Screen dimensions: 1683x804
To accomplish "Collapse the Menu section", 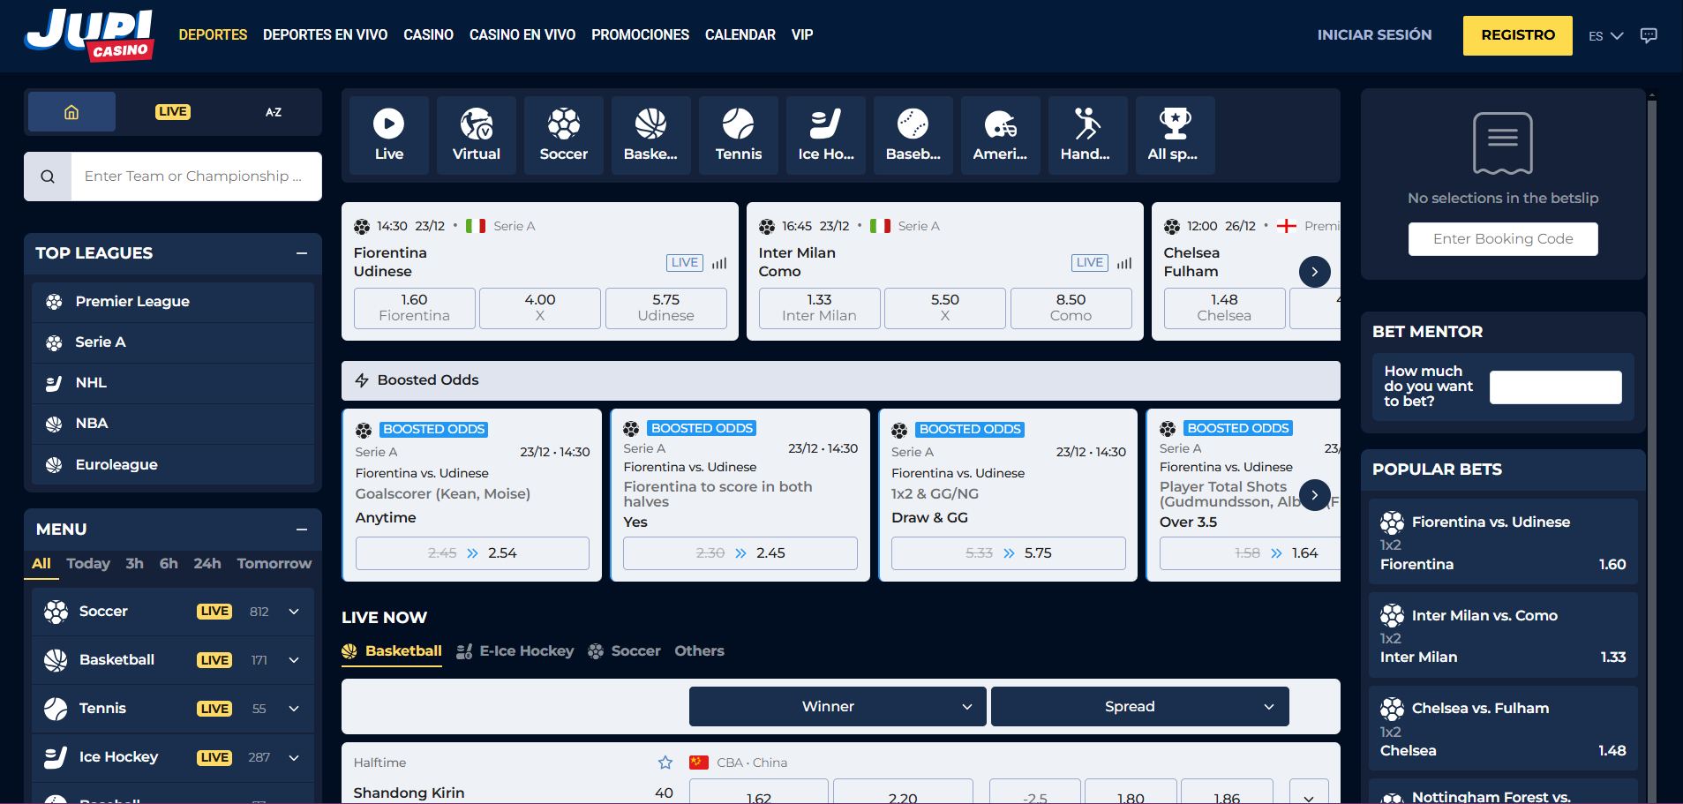I will coord(302,530).
